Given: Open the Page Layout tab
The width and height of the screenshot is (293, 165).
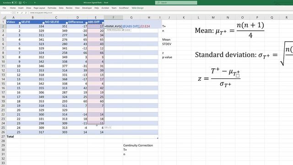Looking at the screenshot, I should tap(39, 8).
